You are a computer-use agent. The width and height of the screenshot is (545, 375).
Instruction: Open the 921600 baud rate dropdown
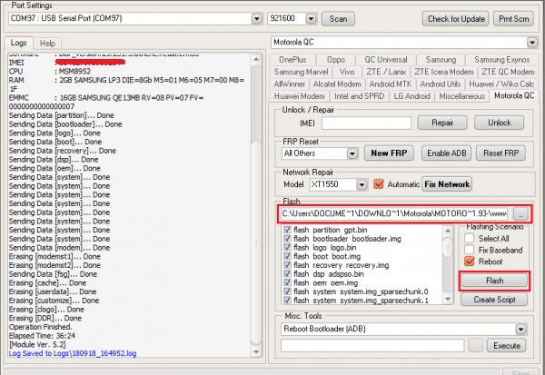311,18
